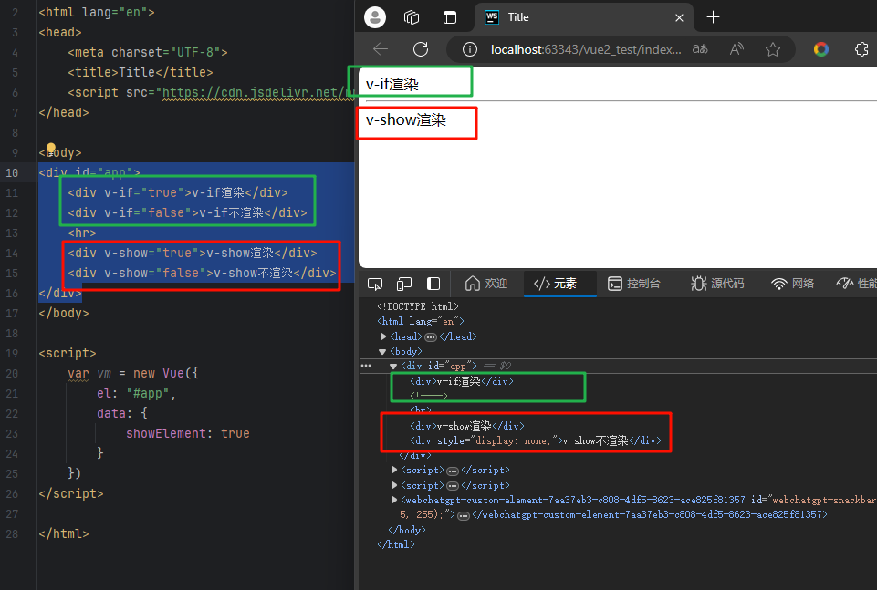
Task: Open a new browser tab
Action: [x=713, y=17]
